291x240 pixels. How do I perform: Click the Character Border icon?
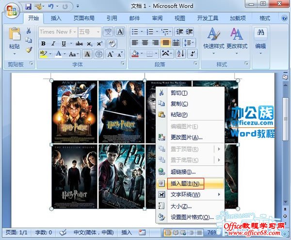[120, 32]
